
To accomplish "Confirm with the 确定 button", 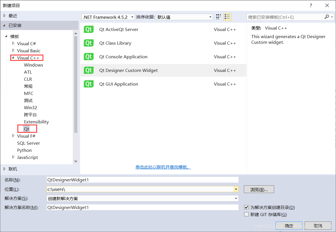I will (x=289, y=225).
